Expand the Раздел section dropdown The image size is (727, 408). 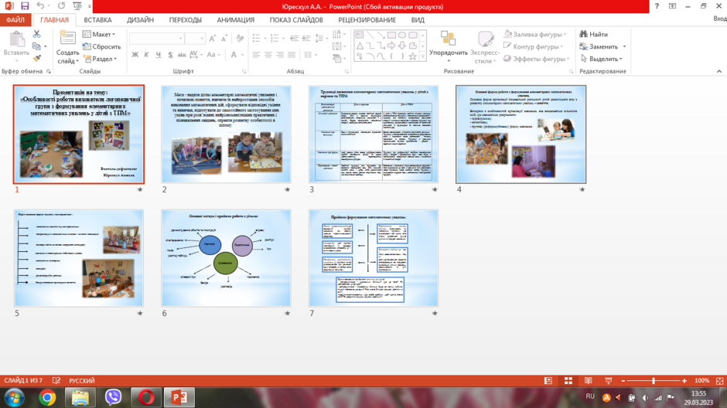point(100,59)
